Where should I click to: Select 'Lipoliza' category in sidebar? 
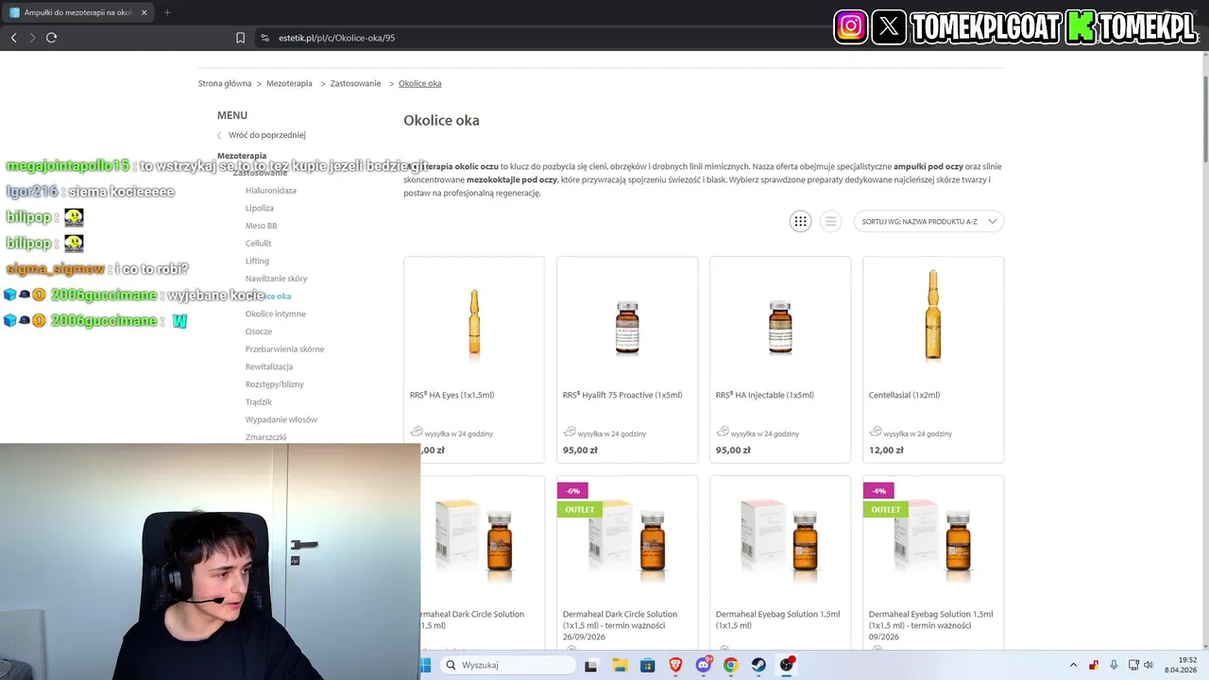(260, 208)
